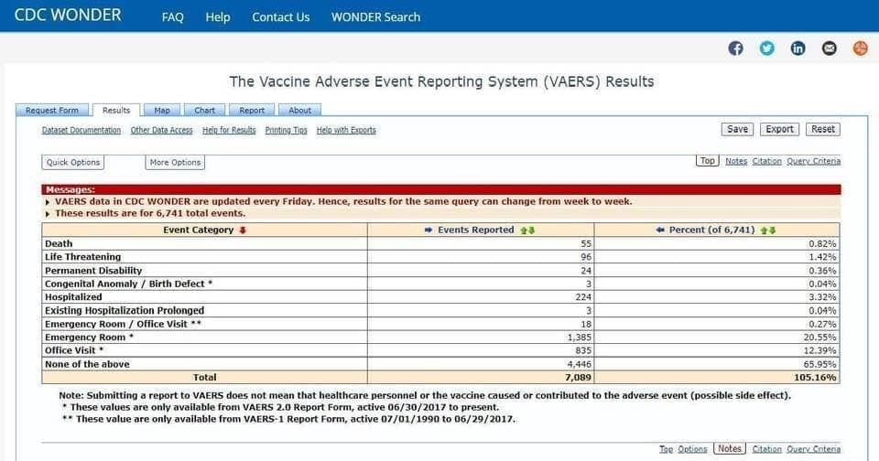879x461 pixels.
Task: Share page via the LinkedIn icon
Action: 798,48
